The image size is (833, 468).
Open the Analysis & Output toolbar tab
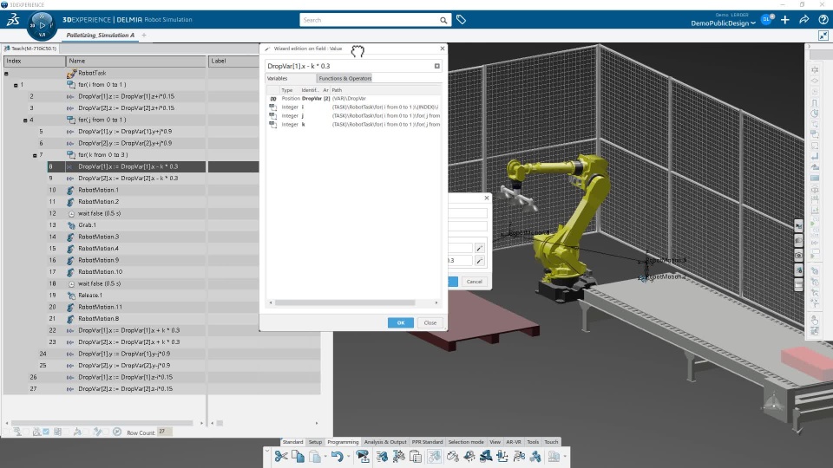[x=385, y=441]
